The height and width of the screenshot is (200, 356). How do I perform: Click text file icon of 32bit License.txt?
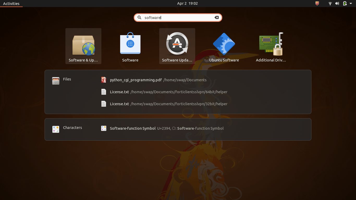point(104,104)
